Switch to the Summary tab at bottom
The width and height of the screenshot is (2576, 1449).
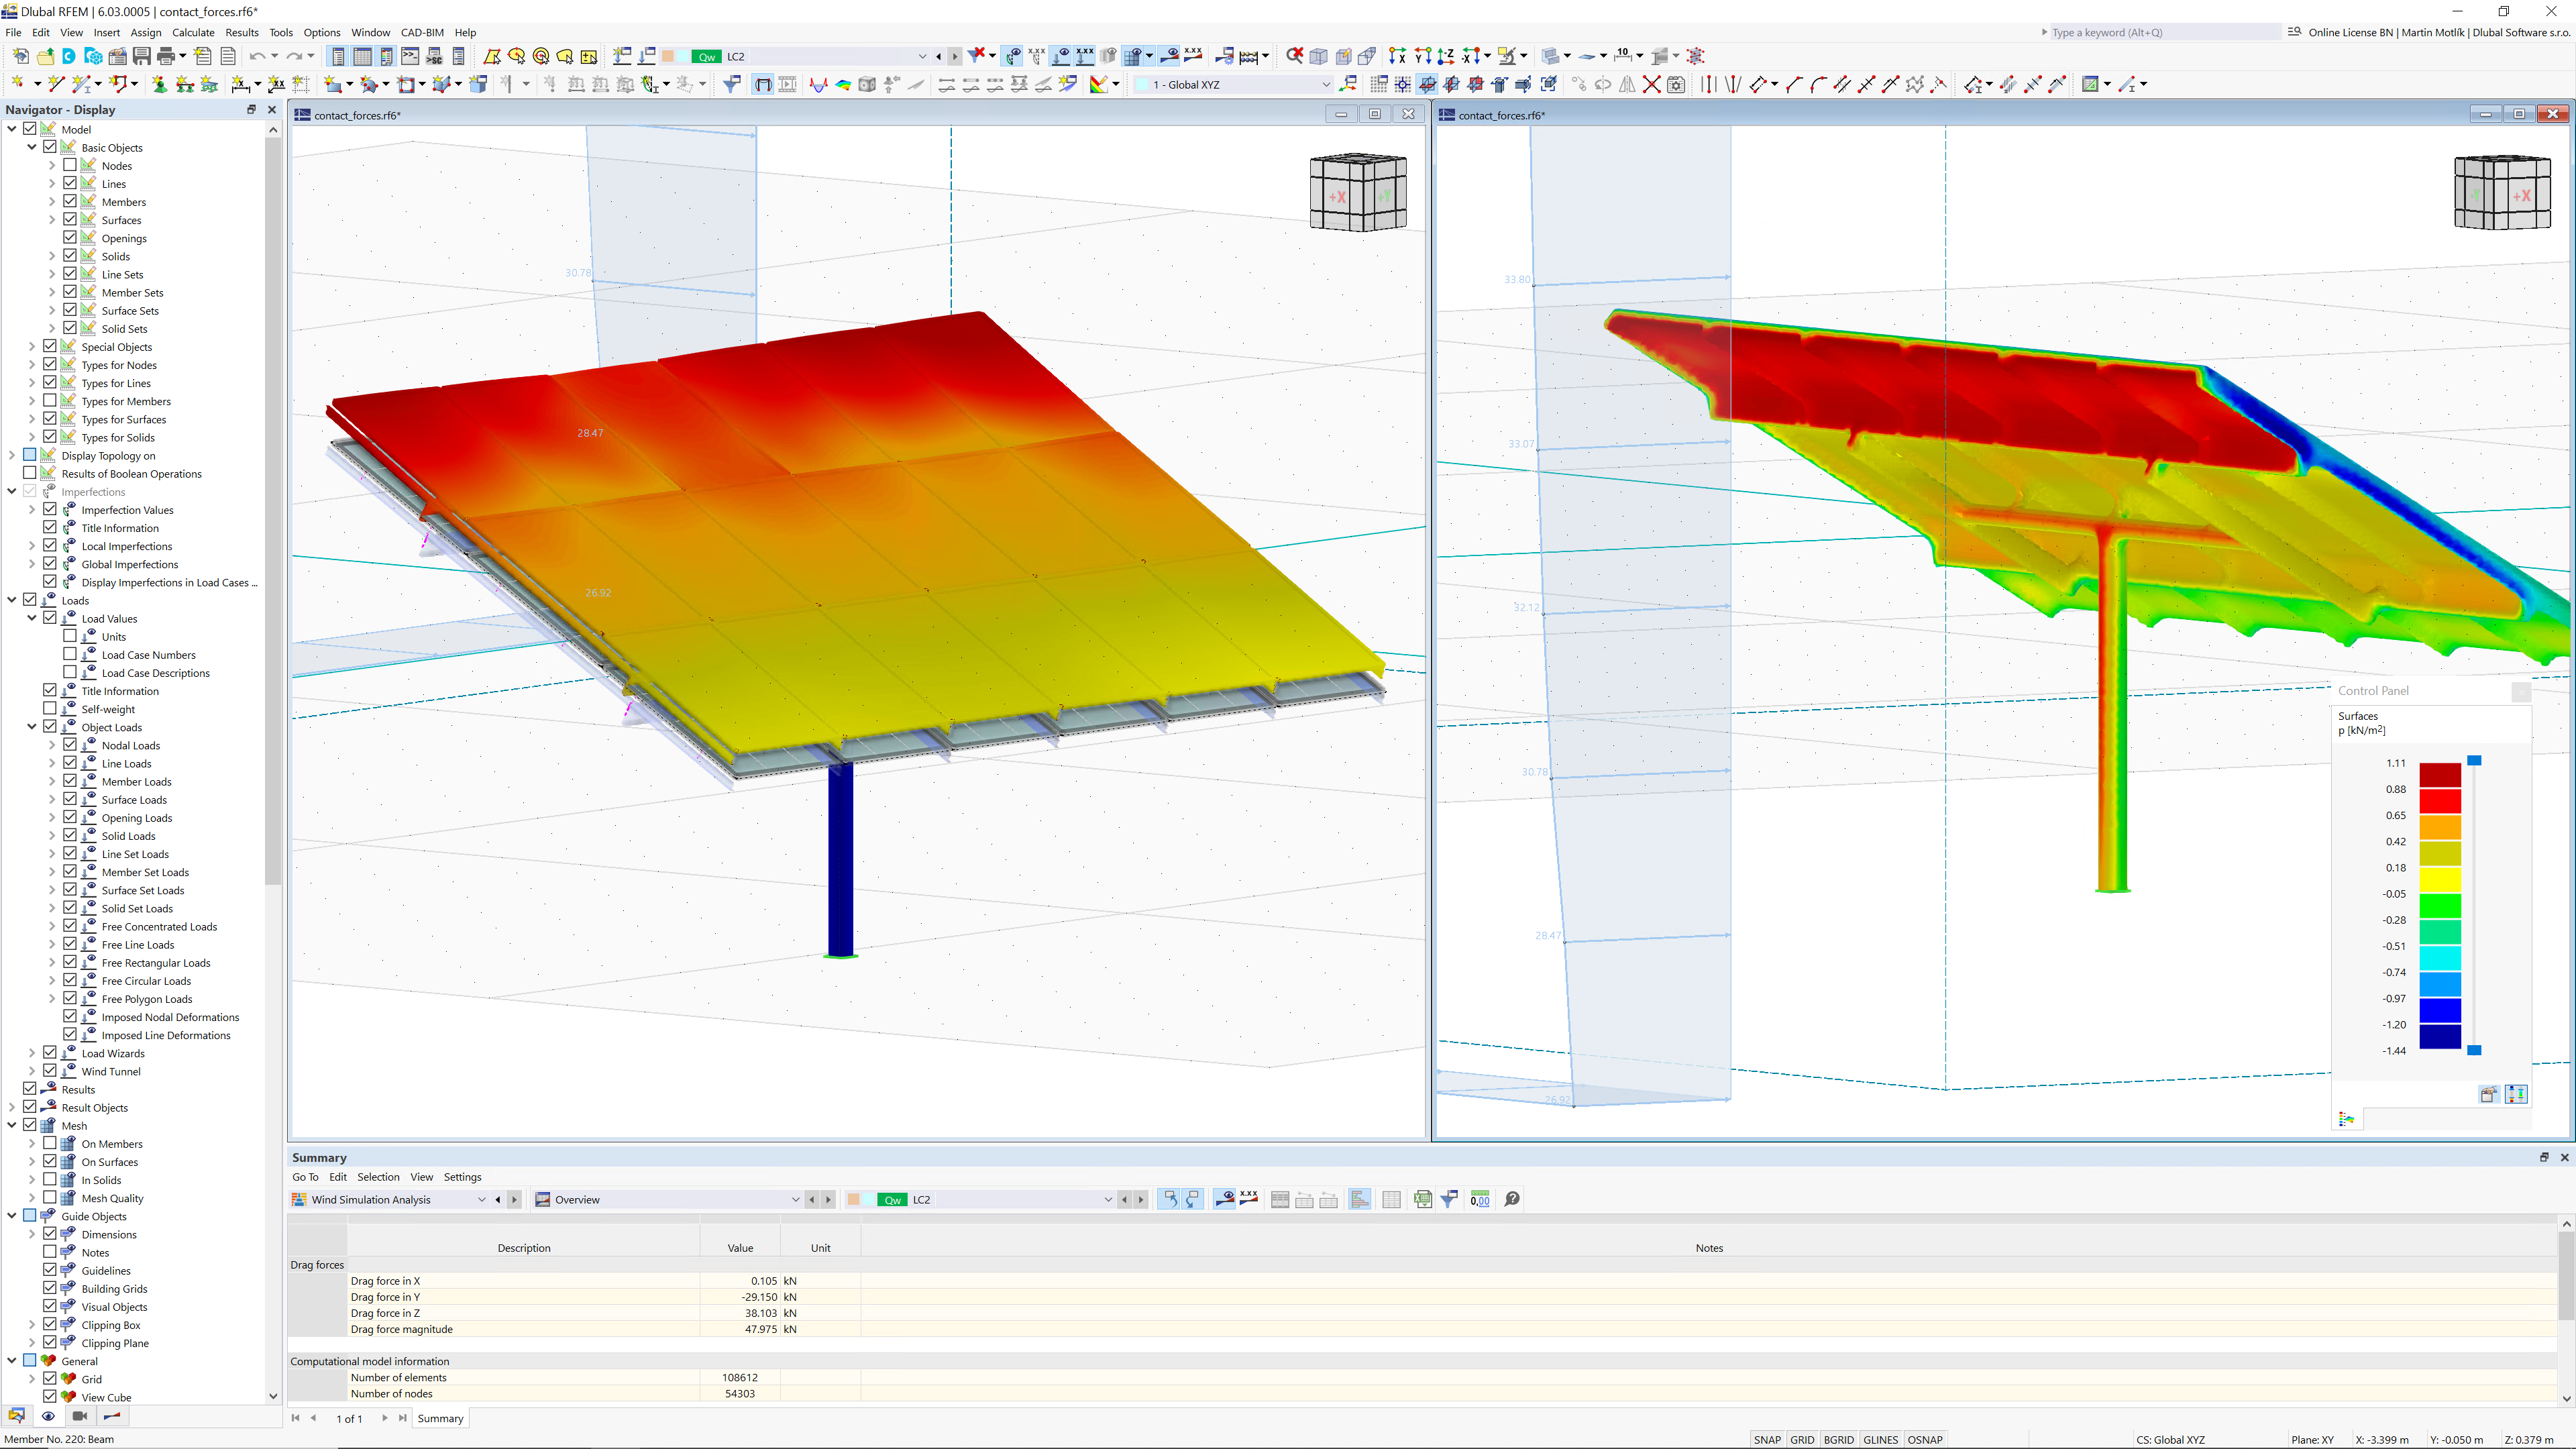click(x=440, y=1418)
